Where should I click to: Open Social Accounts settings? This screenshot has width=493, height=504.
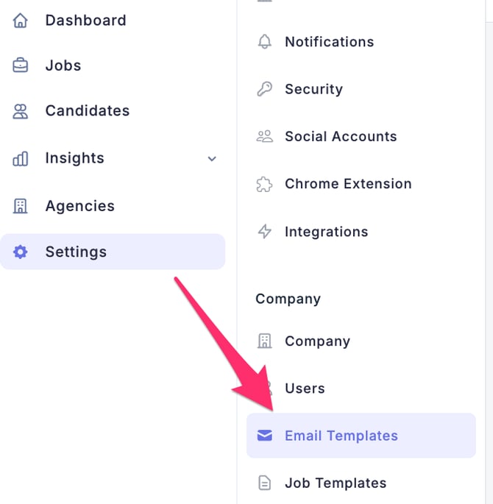click(x=340, y=137)
